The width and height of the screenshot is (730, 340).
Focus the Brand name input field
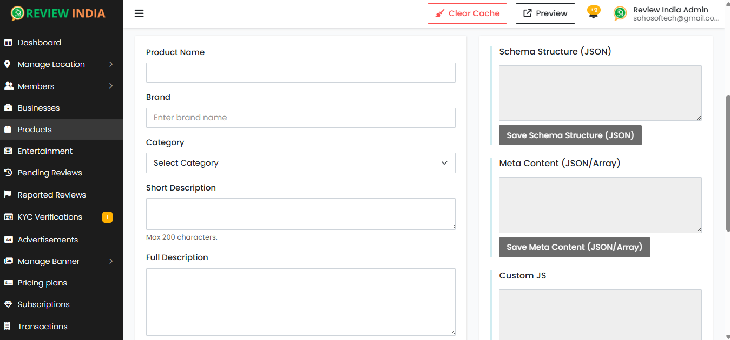(x=301, y=118)
